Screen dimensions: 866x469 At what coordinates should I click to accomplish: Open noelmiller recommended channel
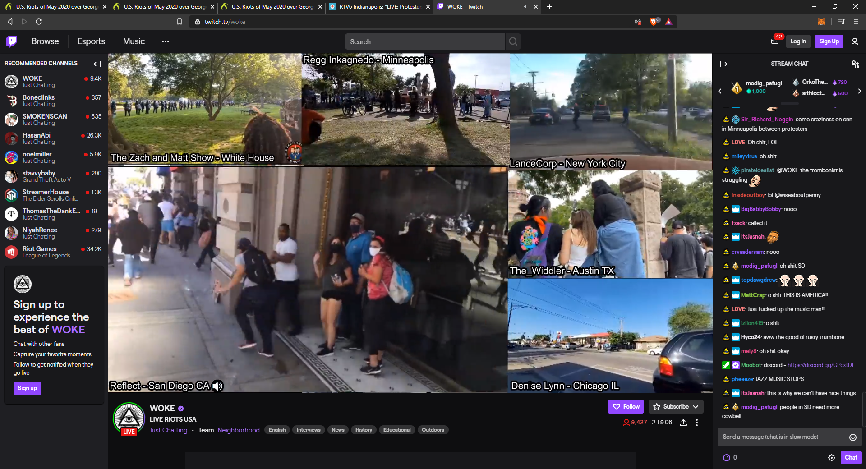click(53, 157)
